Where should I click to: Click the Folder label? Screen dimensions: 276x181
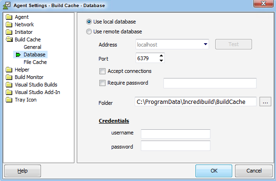(x=106, y=103)
